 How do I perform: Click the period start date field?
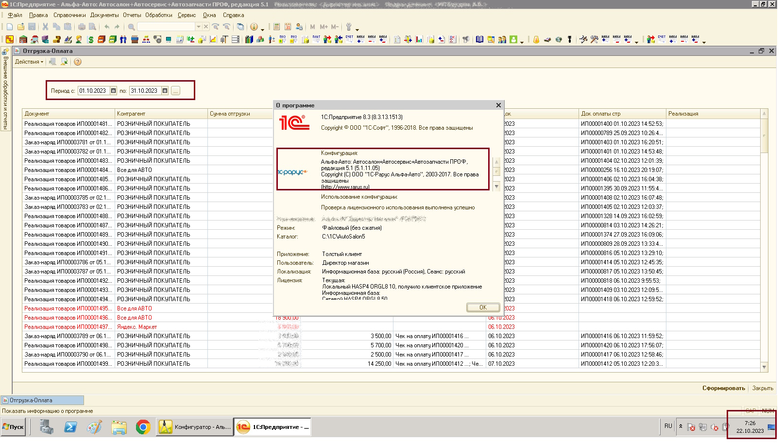click(94, 91)
